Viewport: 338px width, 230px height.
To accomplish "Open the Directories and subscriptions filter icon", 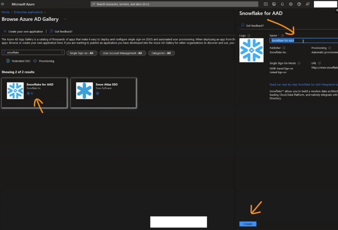I will [274, 4].
